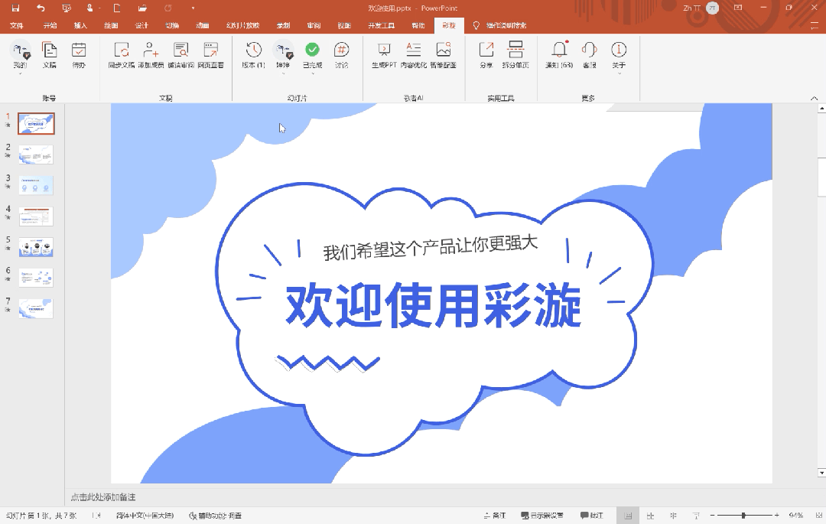Select slide 6 thumbnail

point(36,278)
